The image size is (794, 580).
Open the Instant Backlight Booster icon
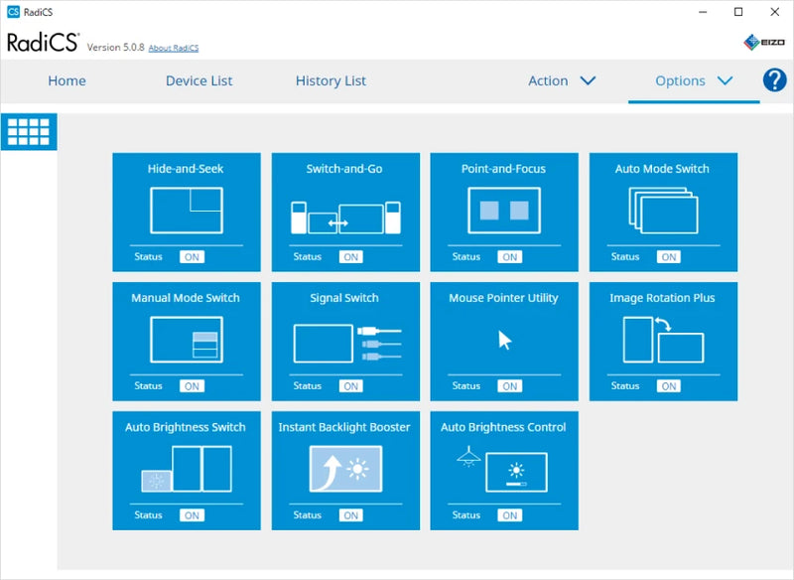(x=345, y=468)
